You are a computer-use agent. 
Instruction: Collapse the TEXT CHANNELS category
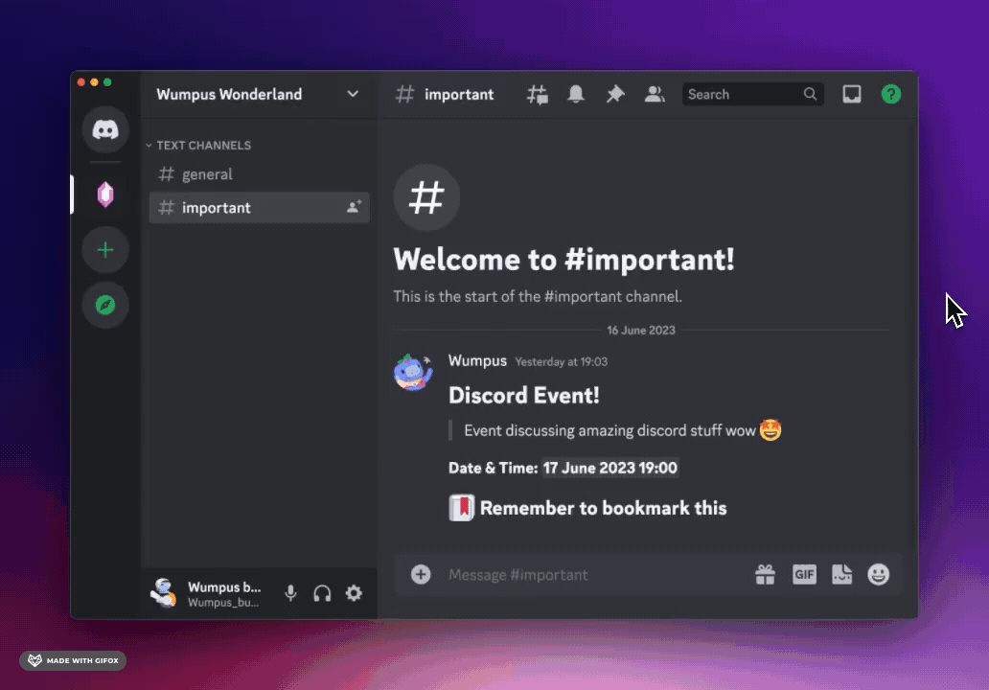coord(203,146)
